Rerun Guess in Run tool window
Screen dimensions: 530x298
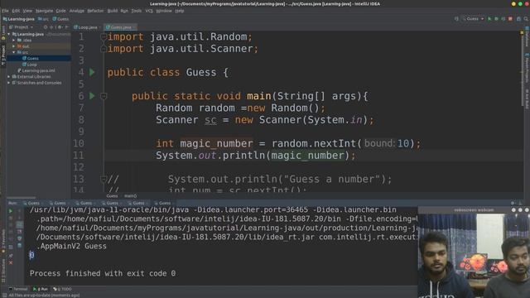[11, 211]
